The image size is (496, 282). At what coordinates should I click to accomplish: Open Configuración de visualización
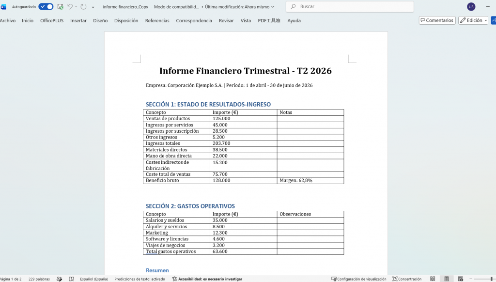click(359, 279)
